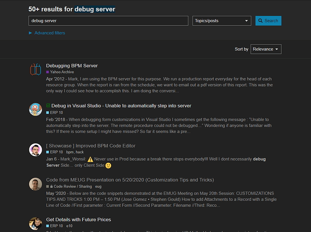Viewport: 311px width, 232px height.
Task: Open the Yahoo Archive category
Action: (60, 72)
